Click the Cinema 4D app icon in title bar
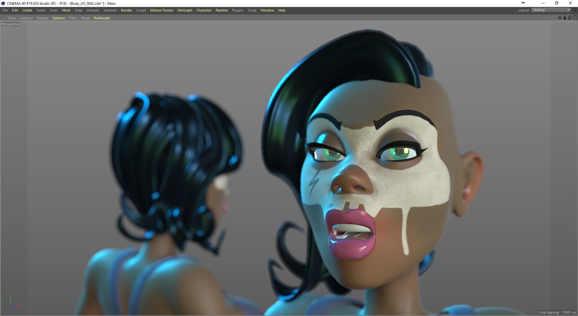 (3, 3)
